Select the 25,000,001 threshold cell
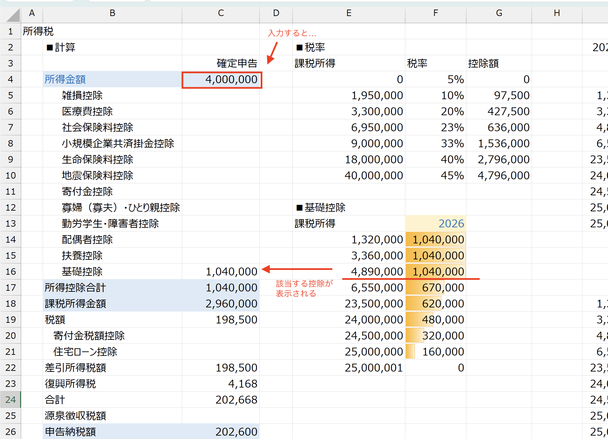 pos(349,368)
